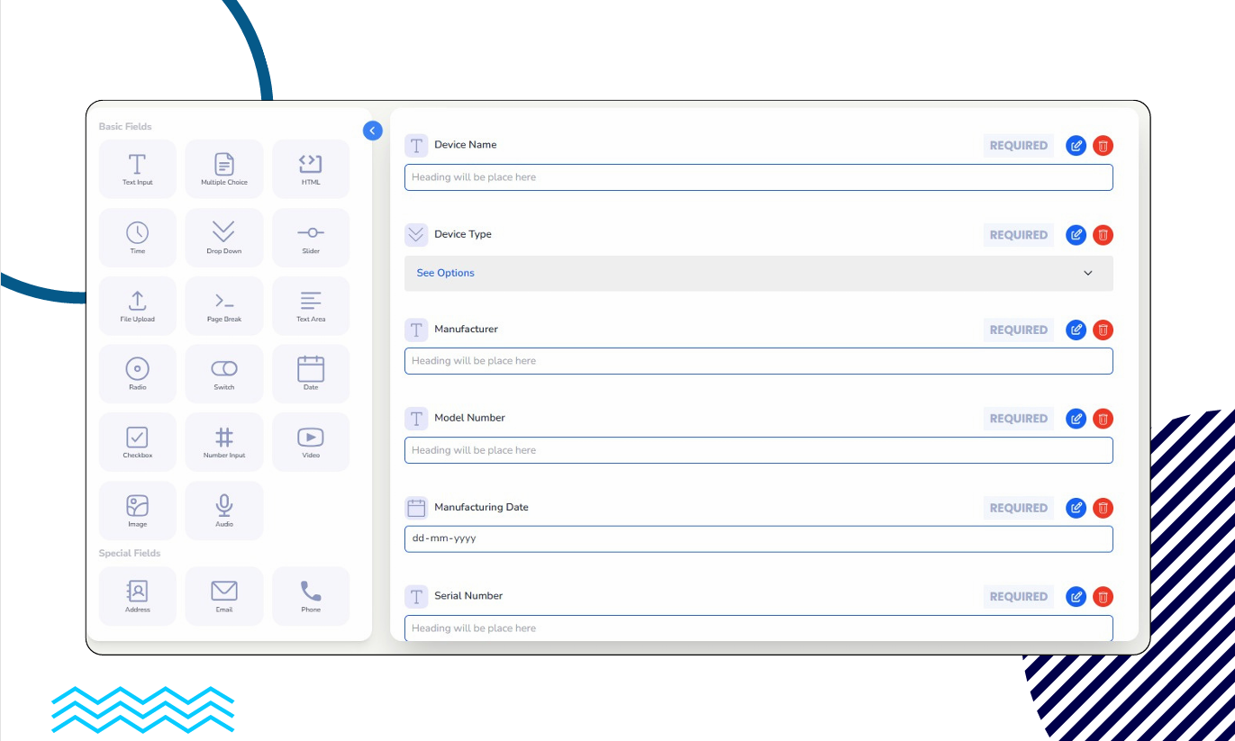This screenshot has width=1235, height=741.
Task: Delete the Manufacturer field
Action: point(1103,330)
